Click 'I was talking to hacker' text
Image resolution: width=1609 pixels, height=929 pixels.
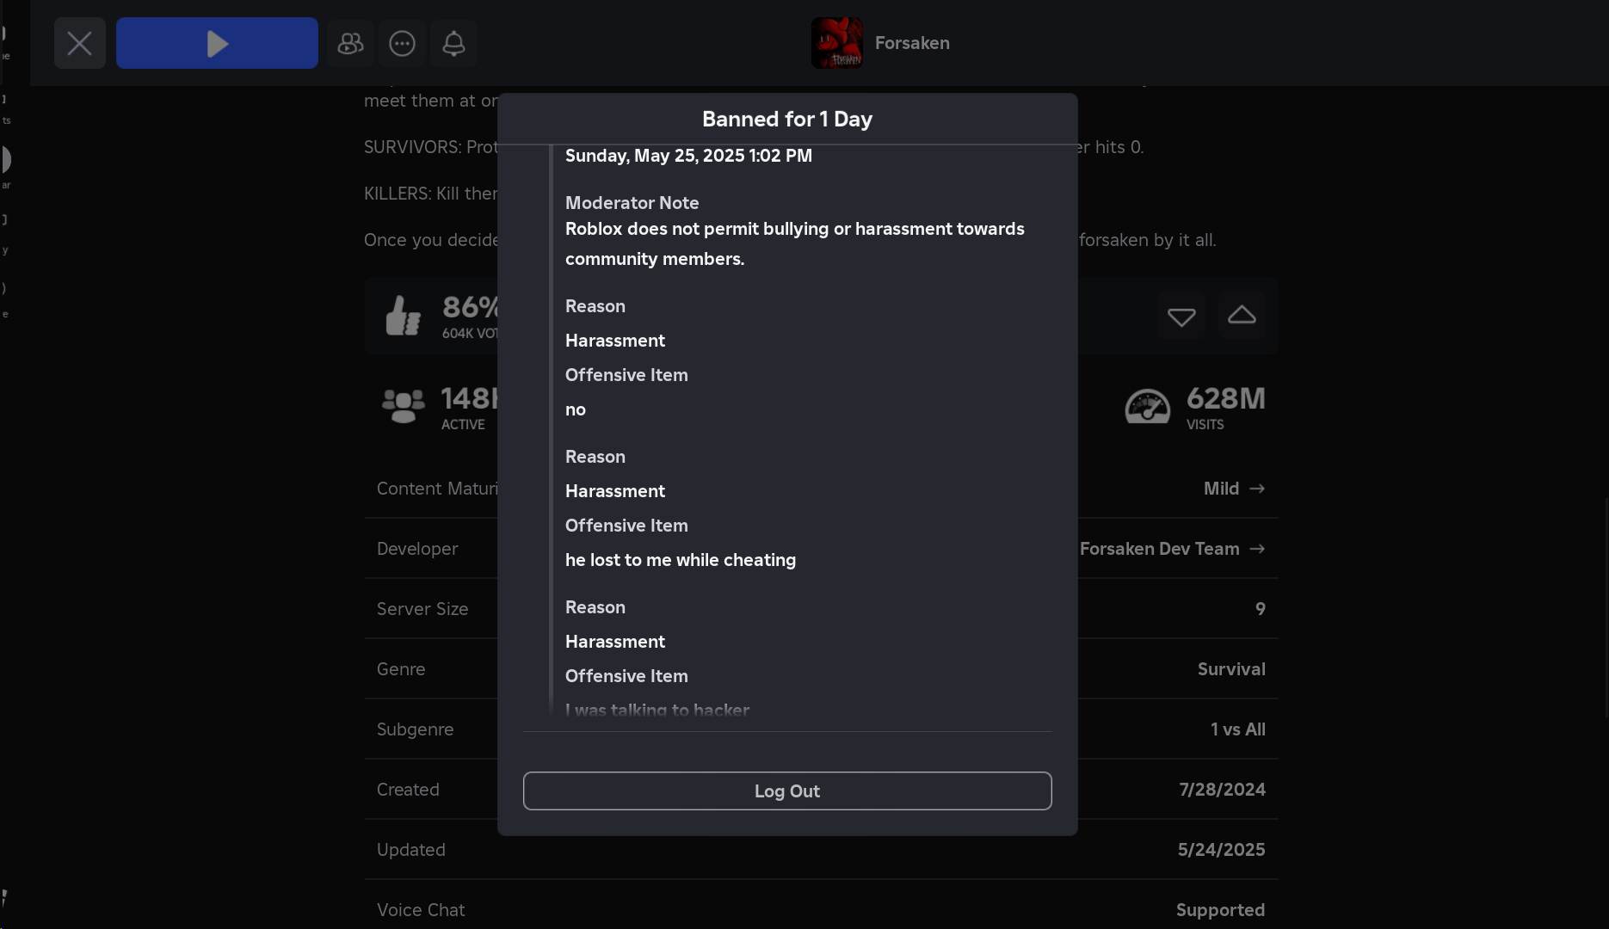[657, 711]
